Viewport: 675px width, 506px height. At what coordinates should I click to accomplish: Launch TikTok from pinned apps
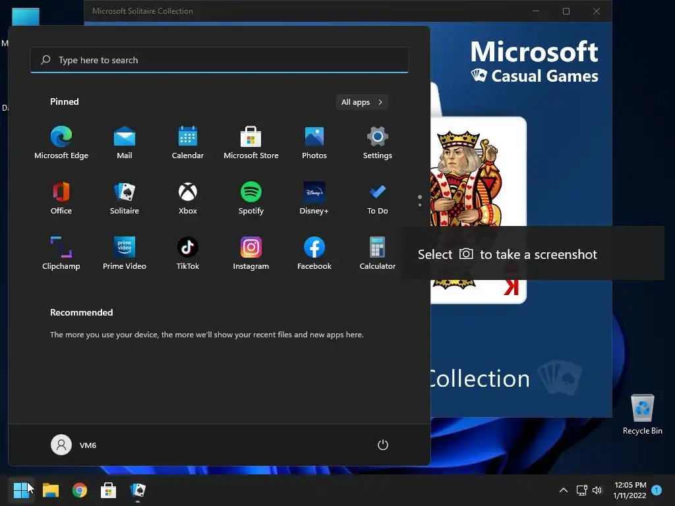[188, 253]
